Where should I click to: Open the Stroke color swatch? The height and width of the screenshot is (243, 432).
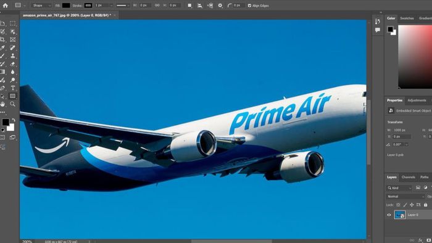[88, 6]
